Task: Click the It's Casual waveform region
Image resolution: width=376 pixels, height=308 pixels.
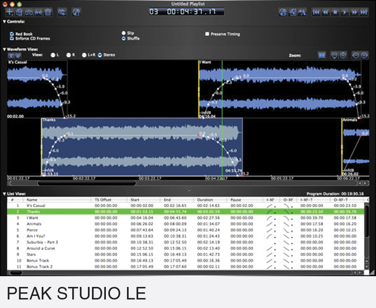Action: [x=37, y=89]
